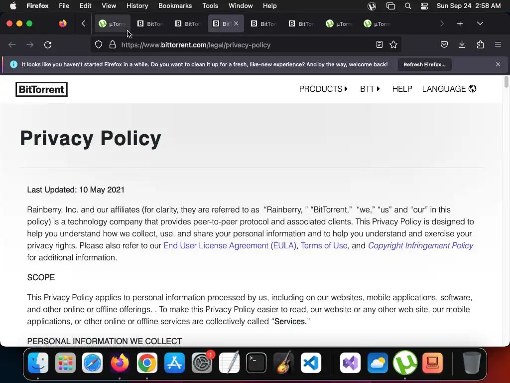510x383 pixels.
Task: Dismiss the Refresh Firefox notification bar
Action: (x=498, y=64)
